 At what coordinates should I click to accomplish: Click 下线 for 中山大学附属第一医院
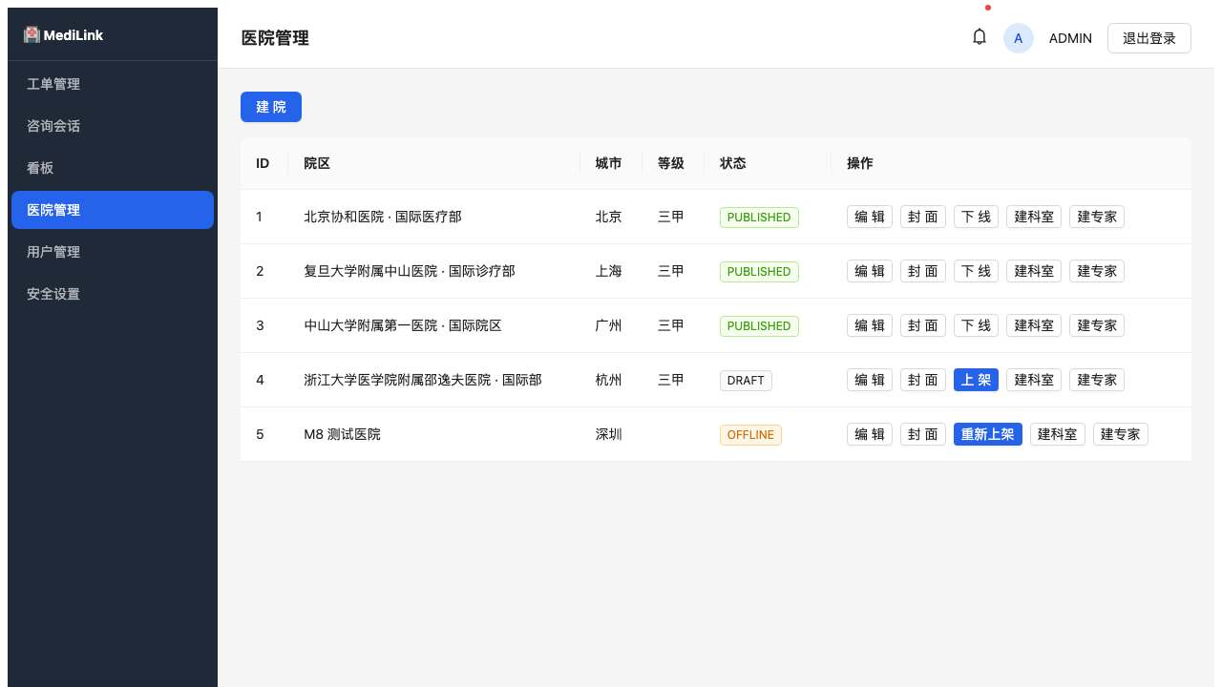click(976, 325)
